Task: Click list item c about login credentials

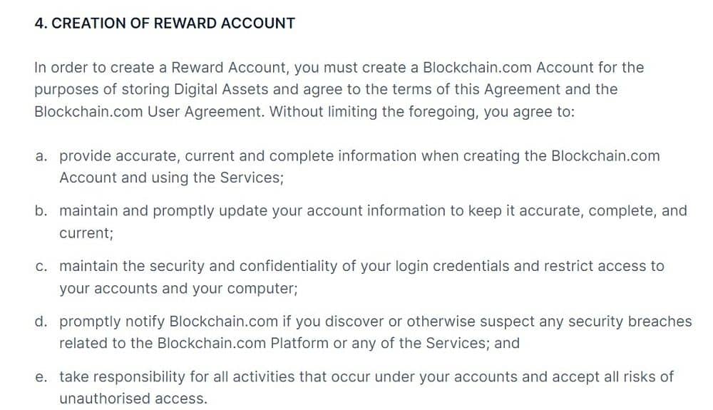Action: point(361,277)
